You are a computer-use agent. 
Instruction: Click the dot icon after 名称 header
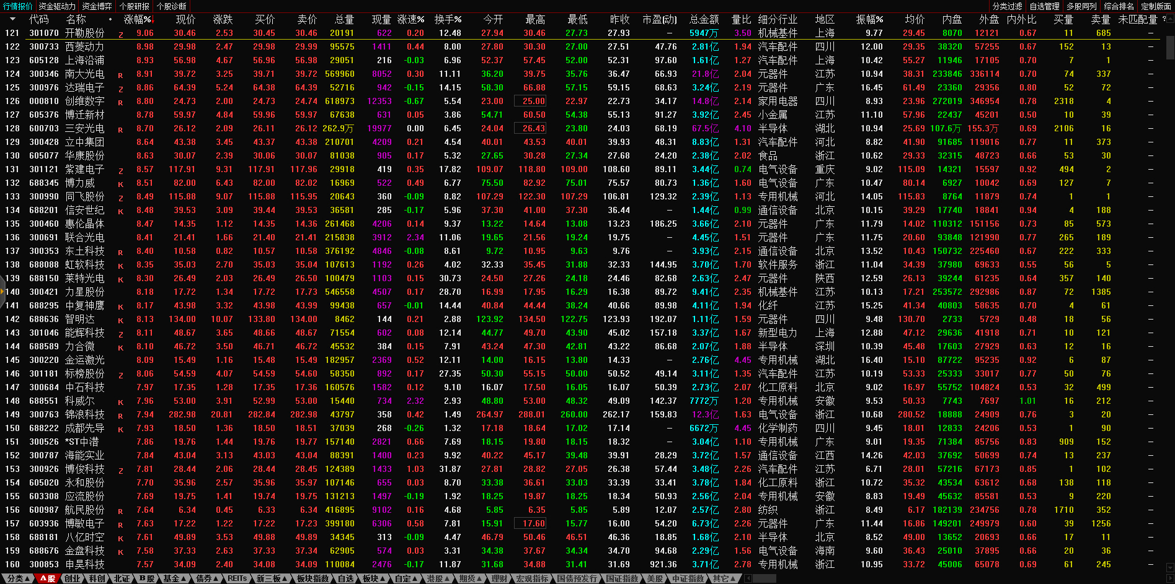click(x=110, y=20)
